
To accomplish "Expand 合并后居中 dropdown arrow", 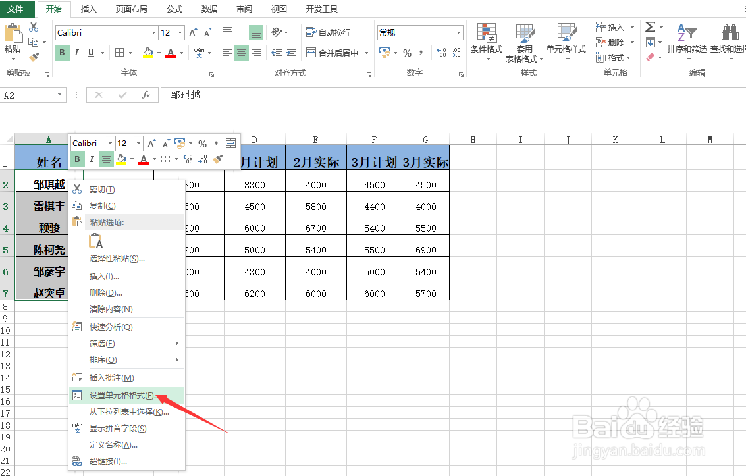I will [366, 53].
